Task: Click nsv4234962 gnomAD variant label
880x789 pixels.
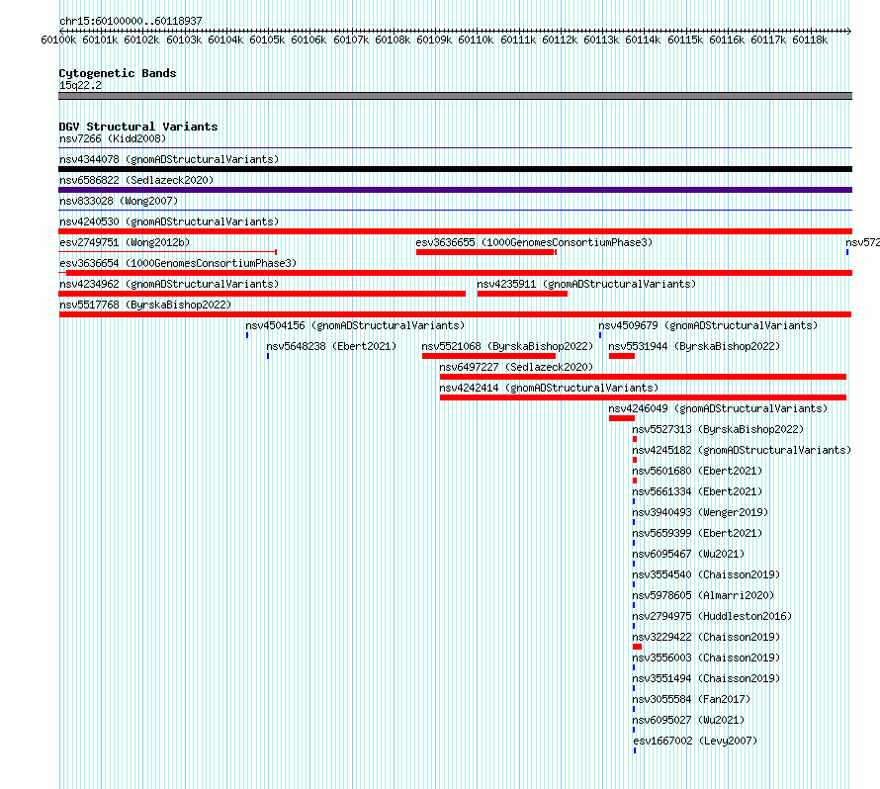Action: pyautogui.click(x=169, y=284)
